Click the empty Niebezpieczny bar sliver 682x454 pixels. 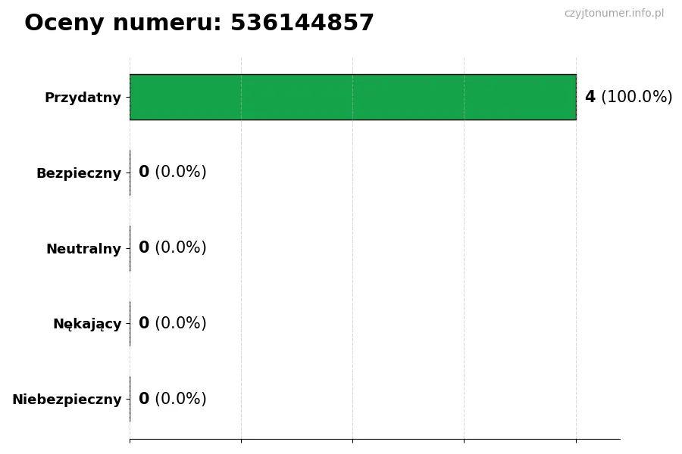[x=130, y=399]
